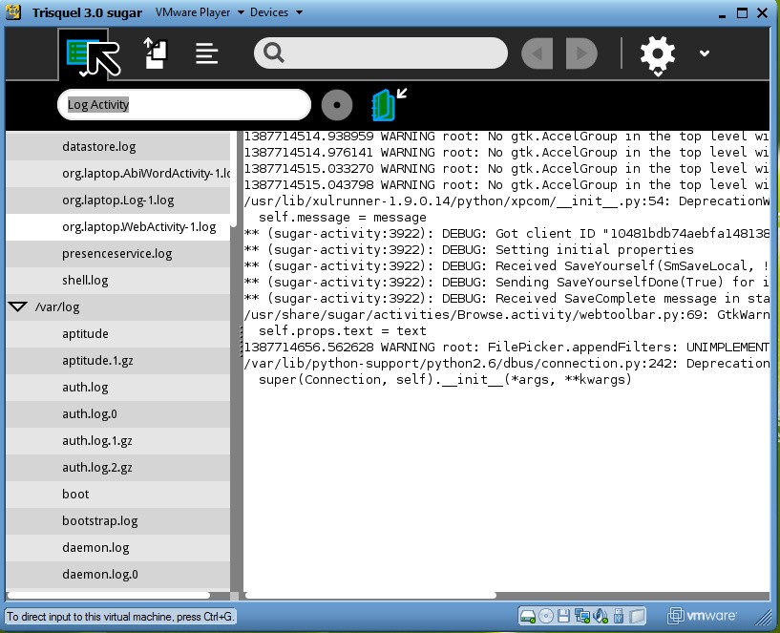The height and width of the screenshot is (633, 780).
Task: Select the datastore.log file
Action: [99, 147]
